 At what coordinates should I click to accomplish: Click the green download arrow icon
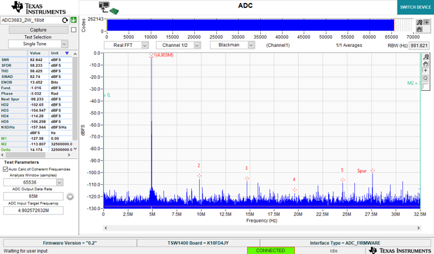[74, 20]
